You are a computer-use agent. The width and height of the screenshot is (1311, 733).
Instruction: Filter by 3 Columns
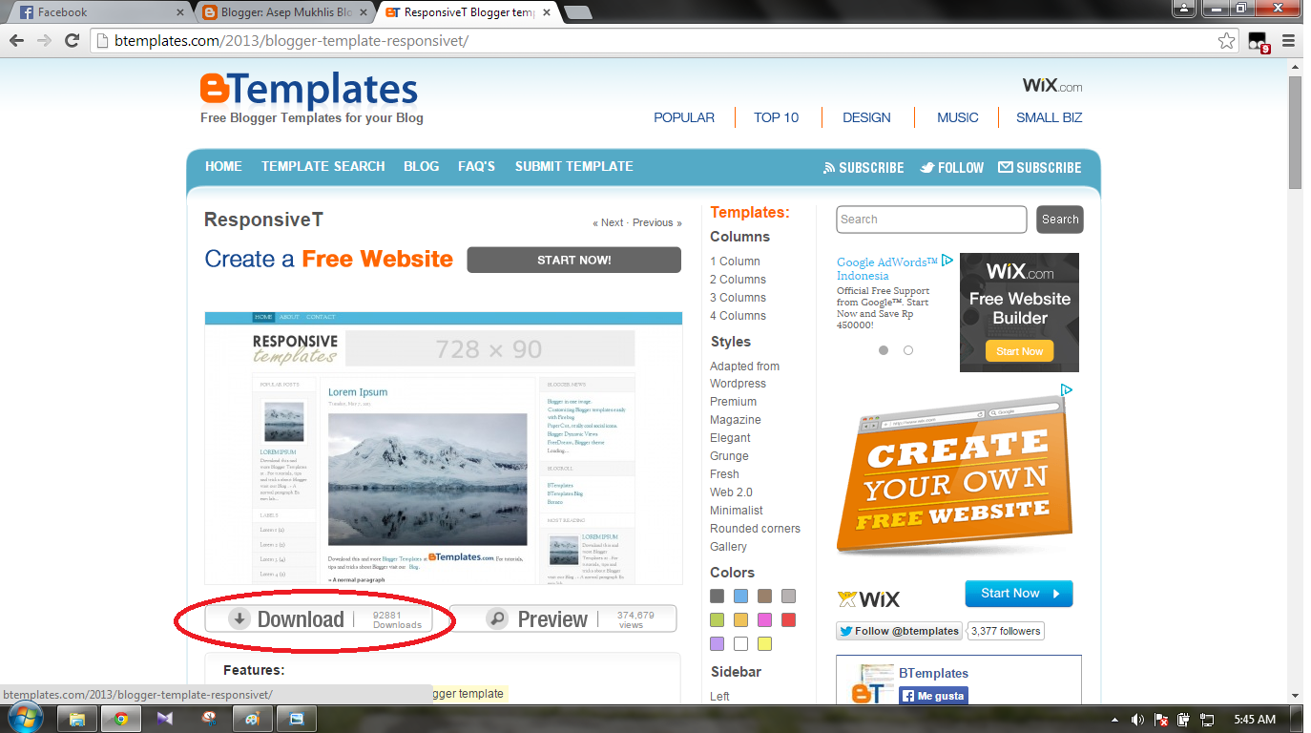(x=738, y=298)
